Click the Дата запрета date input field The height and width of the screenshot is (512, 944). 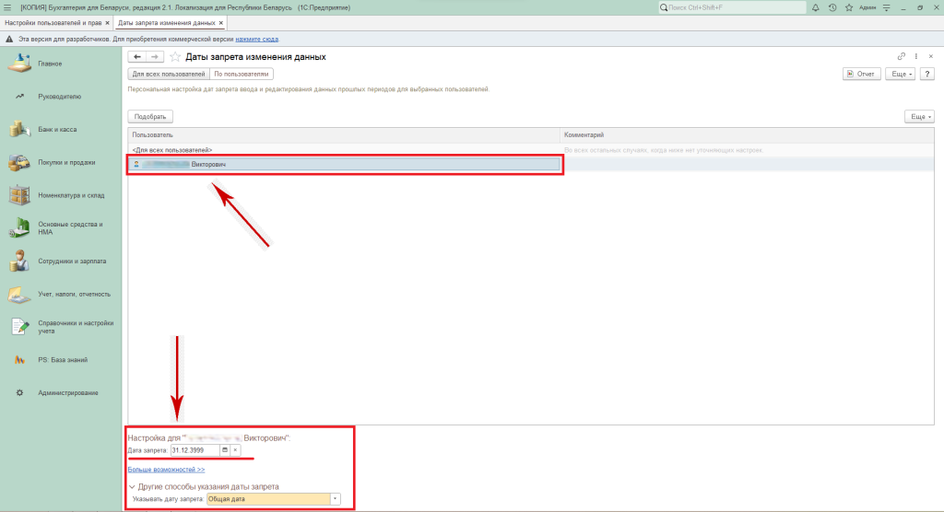194,450
